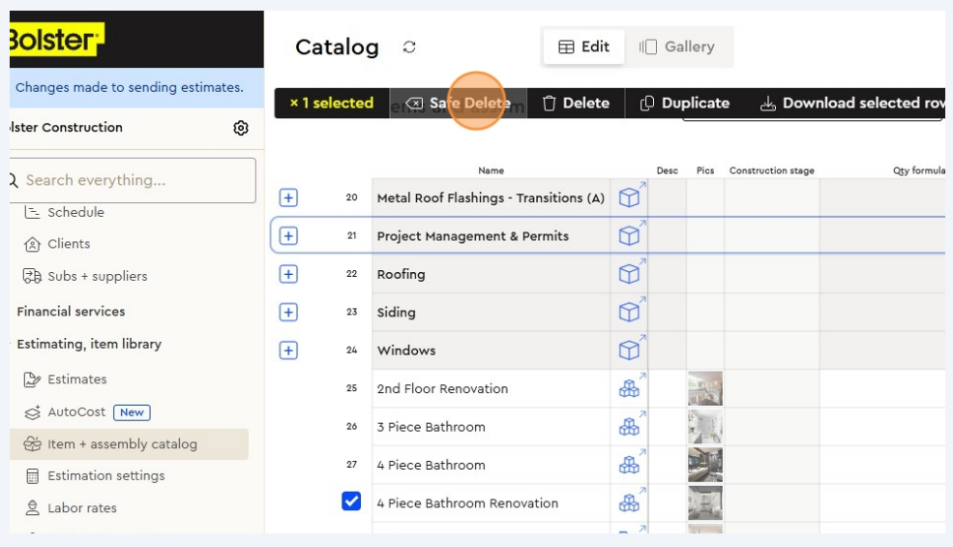
Task: Open the assembly icon for 3 Piece Bathroom
Action: coord(629,427)
